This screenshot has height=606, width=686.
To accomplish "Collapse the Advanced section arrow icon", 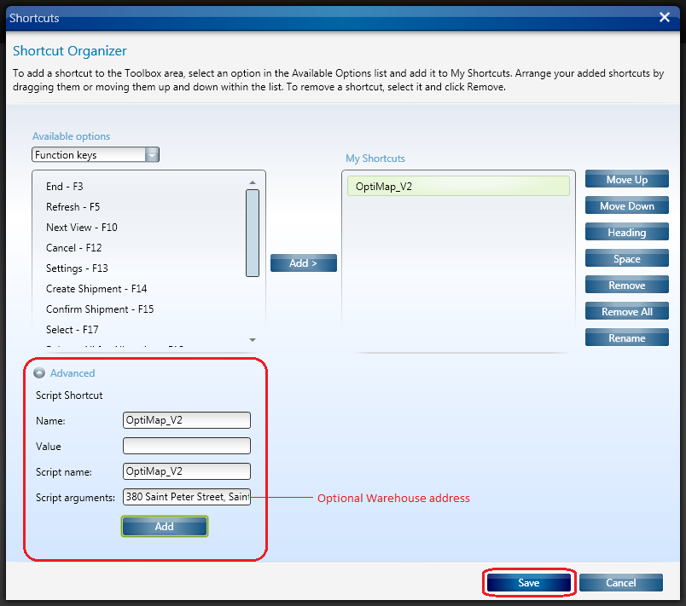I will point(39,373).
